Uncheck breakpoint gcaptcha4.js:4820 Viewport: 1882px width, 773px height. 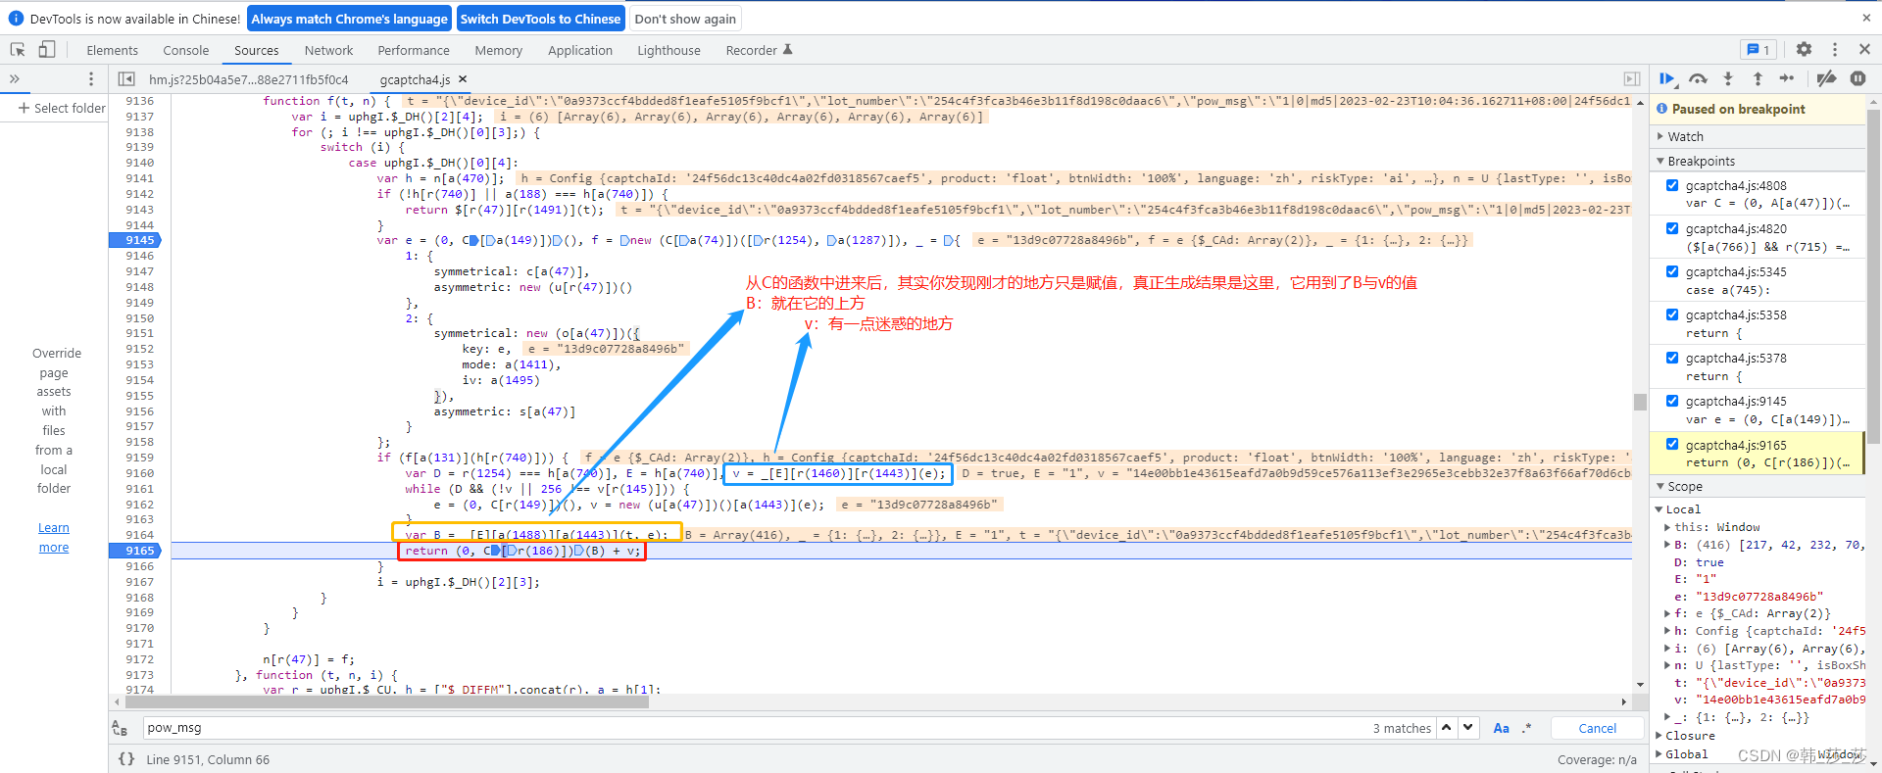1672,228
